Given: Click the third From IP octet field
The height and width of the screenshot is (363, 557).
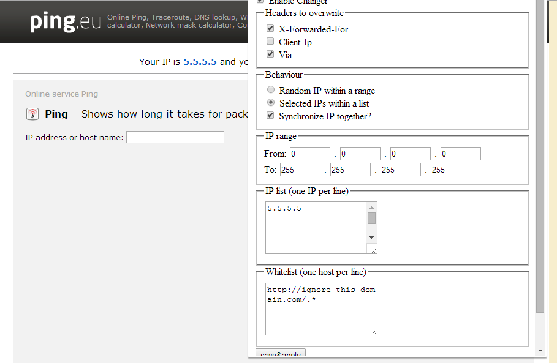Looking at the screenshot, I should [411, 154].
